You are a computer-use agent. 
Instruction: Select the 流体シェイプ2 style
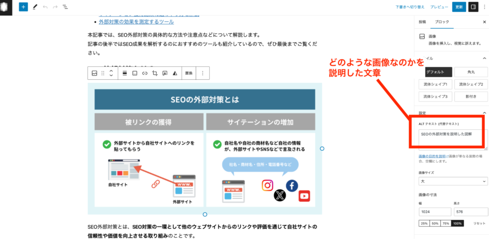[x=471, y=84]
